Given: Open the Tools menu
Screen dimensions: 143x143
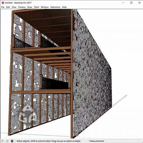Looking at the screenshot, I should click(37, 7).
